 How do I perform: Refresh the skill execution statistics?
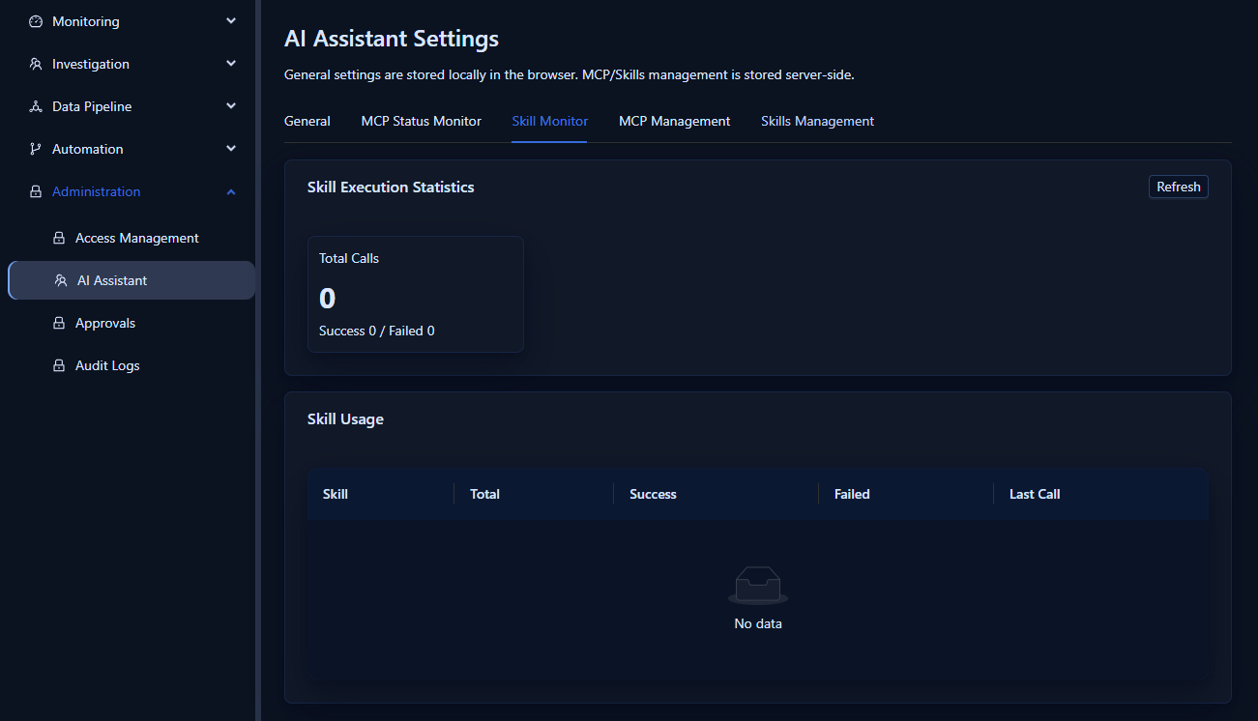1179,187
